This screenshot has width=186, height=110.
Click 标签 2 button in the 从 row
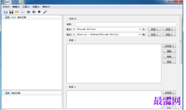tap(169, 29)
